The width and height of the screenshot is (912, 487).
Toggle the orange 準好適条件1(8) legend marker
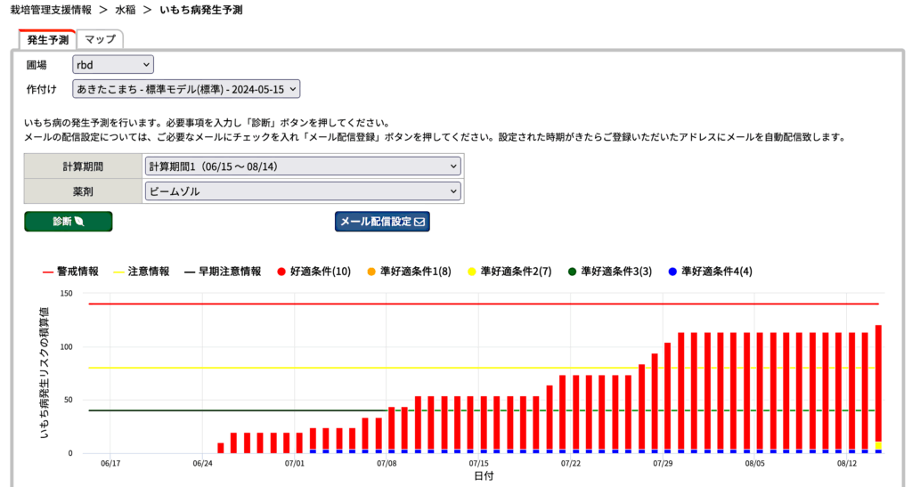point(370,272)
